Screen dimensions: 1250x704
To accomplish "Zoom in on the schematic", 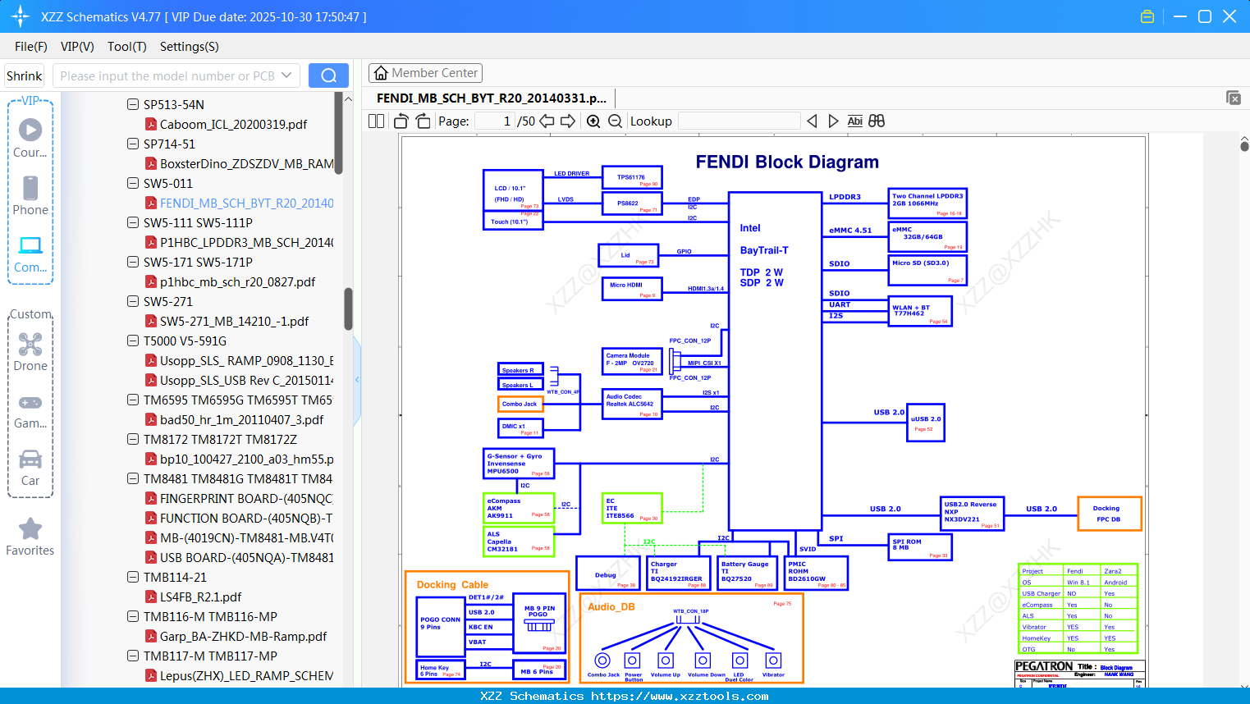I will [x=593, y=121].
